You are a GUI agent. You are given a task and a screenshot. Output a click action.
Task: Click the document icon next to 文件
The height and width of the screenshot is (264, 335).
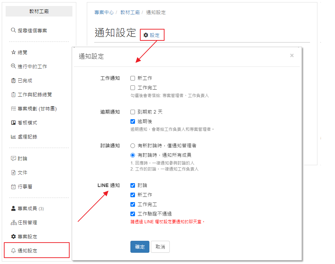[x=13, y=173]
